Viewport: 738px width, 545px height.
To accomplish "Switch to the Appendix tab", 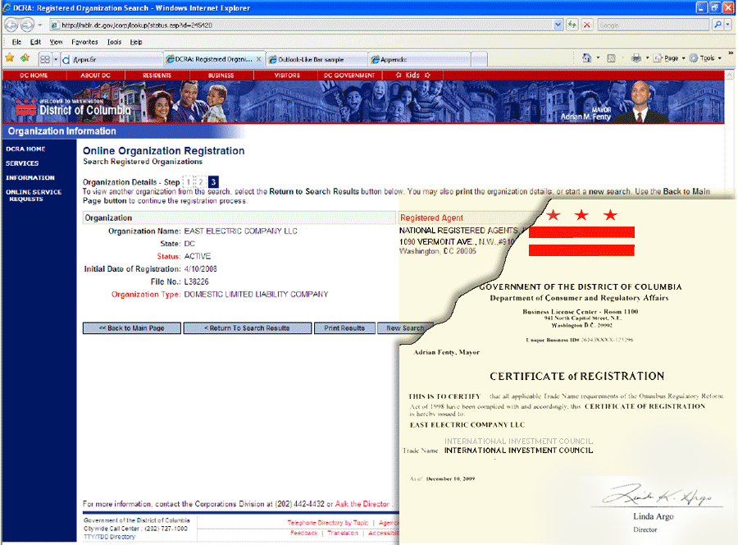I will coord(419,59).
